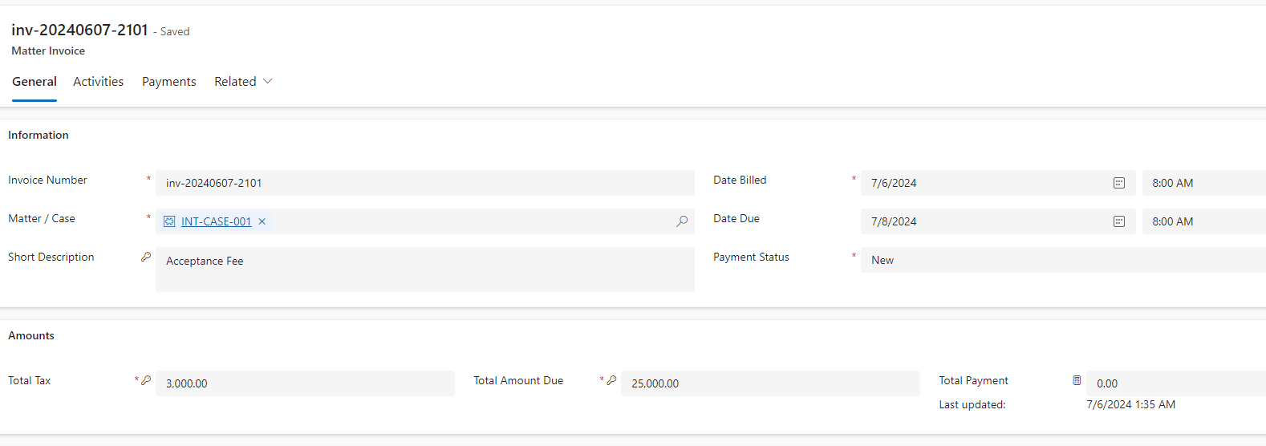Open the Date Due calendar picker
The image size is (1266, 446).
[1118, 221]
